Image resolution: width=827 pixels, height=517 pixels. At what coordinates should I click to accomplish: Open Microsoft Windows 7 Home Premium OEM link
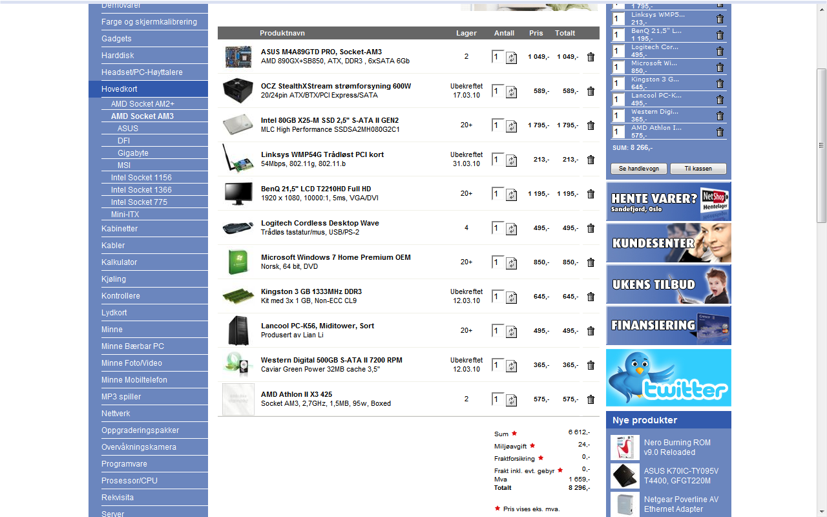pyautogui.click(x=335, y=257)
